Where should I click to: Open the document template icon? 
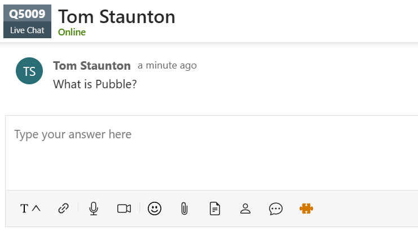pyautogui.click(x=214, y=209)
